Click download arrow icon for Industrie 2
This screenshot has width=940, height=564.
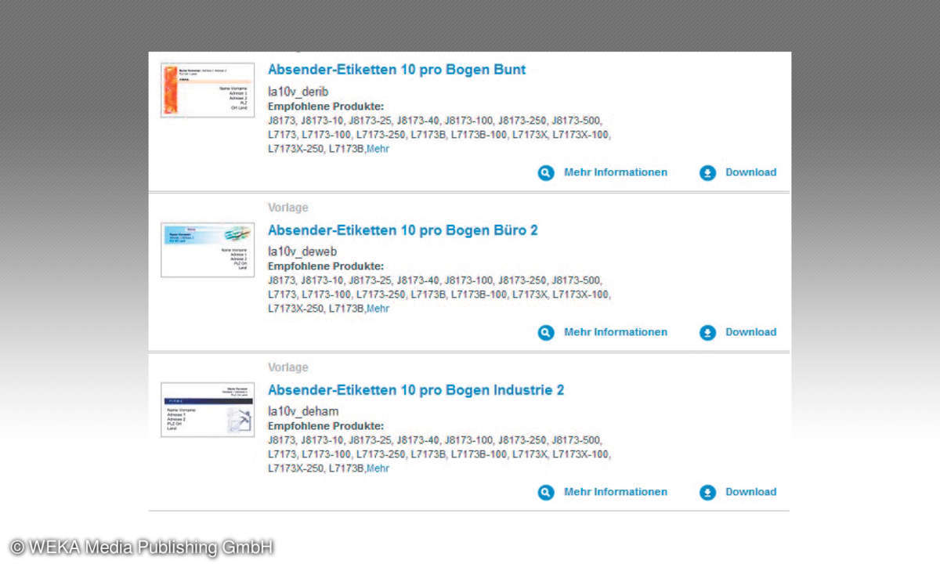[707, 493]
